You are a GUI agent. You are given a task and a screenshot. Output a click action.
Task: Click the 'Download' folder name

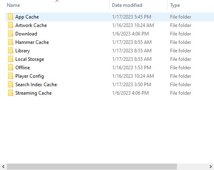(x=26, y=34)
